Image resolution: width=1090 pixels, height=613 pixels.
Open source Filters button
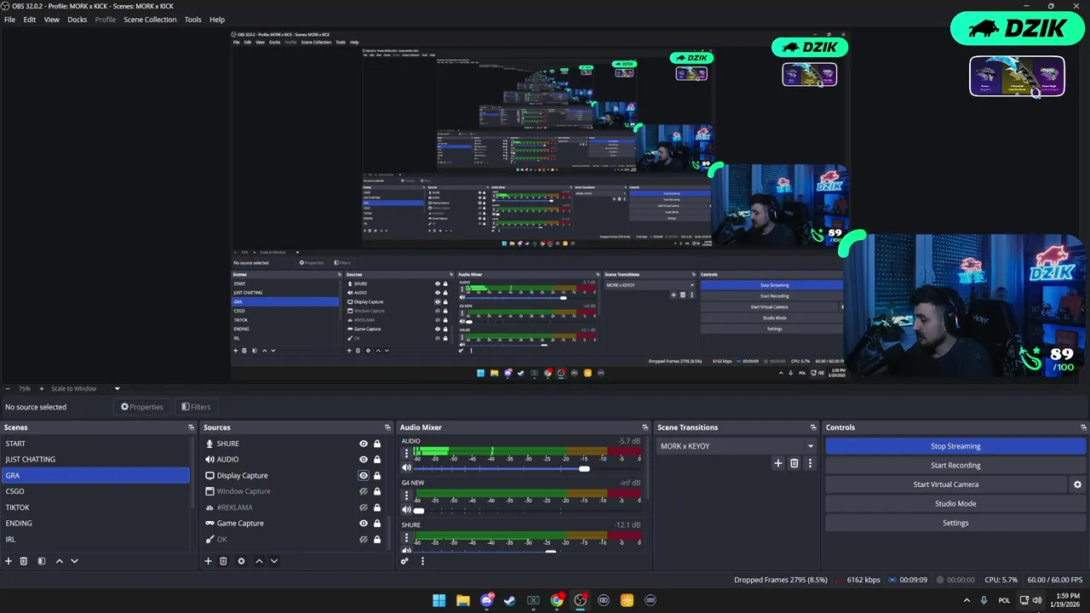(x=196, y=407)
